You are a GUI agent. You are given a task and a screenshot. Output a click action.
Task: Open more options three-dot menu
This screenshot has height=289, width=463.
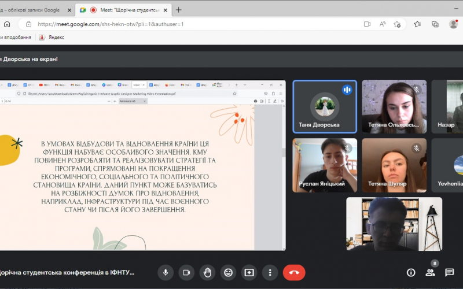pos(270,272)
